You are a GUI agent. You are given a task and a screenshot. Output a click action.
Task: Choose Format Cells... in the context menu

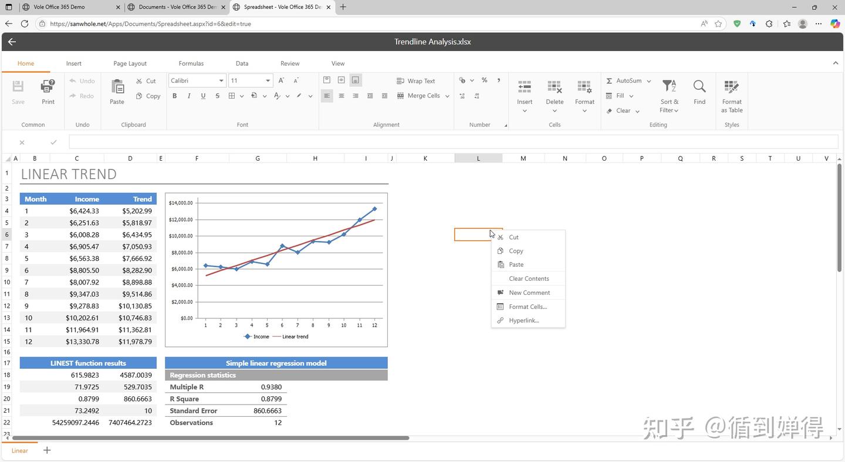coord(528,307)
